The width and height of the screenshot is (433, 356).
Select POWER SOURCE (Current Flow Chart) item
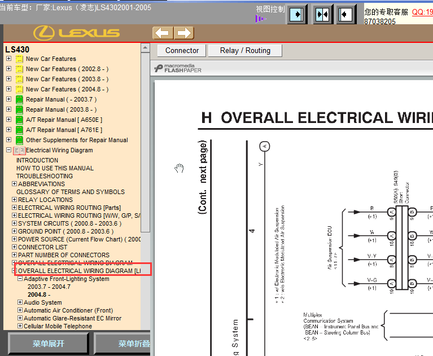(x=79, y=239)
